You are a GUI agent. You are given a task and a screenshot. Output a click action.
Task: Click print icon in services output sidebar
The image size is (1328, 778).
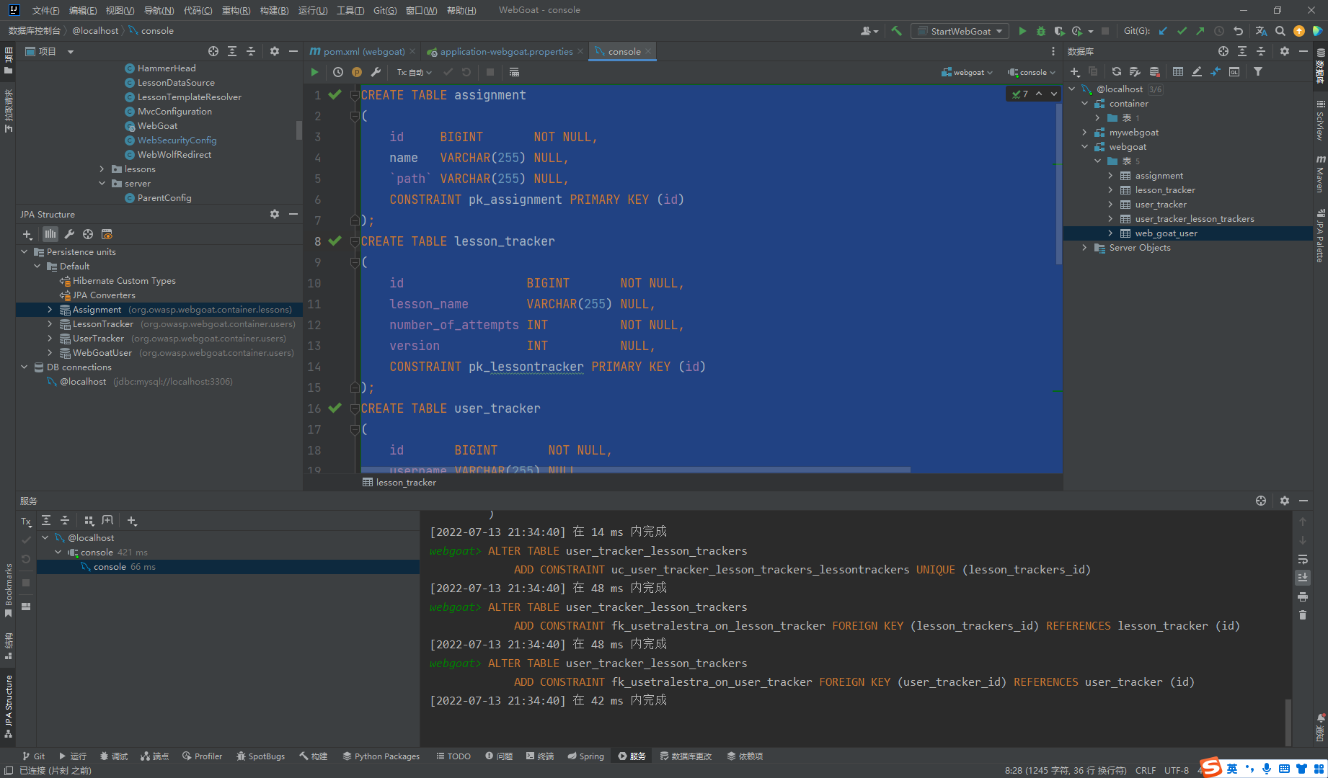click(1303, 596)
